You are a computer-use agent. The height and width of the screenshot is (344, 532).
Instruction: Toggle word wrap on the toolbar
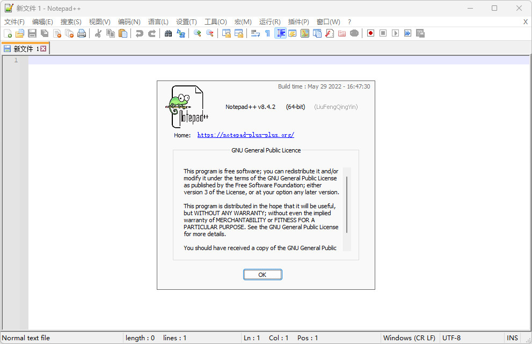pyautogui.click(x=255, y=33)
